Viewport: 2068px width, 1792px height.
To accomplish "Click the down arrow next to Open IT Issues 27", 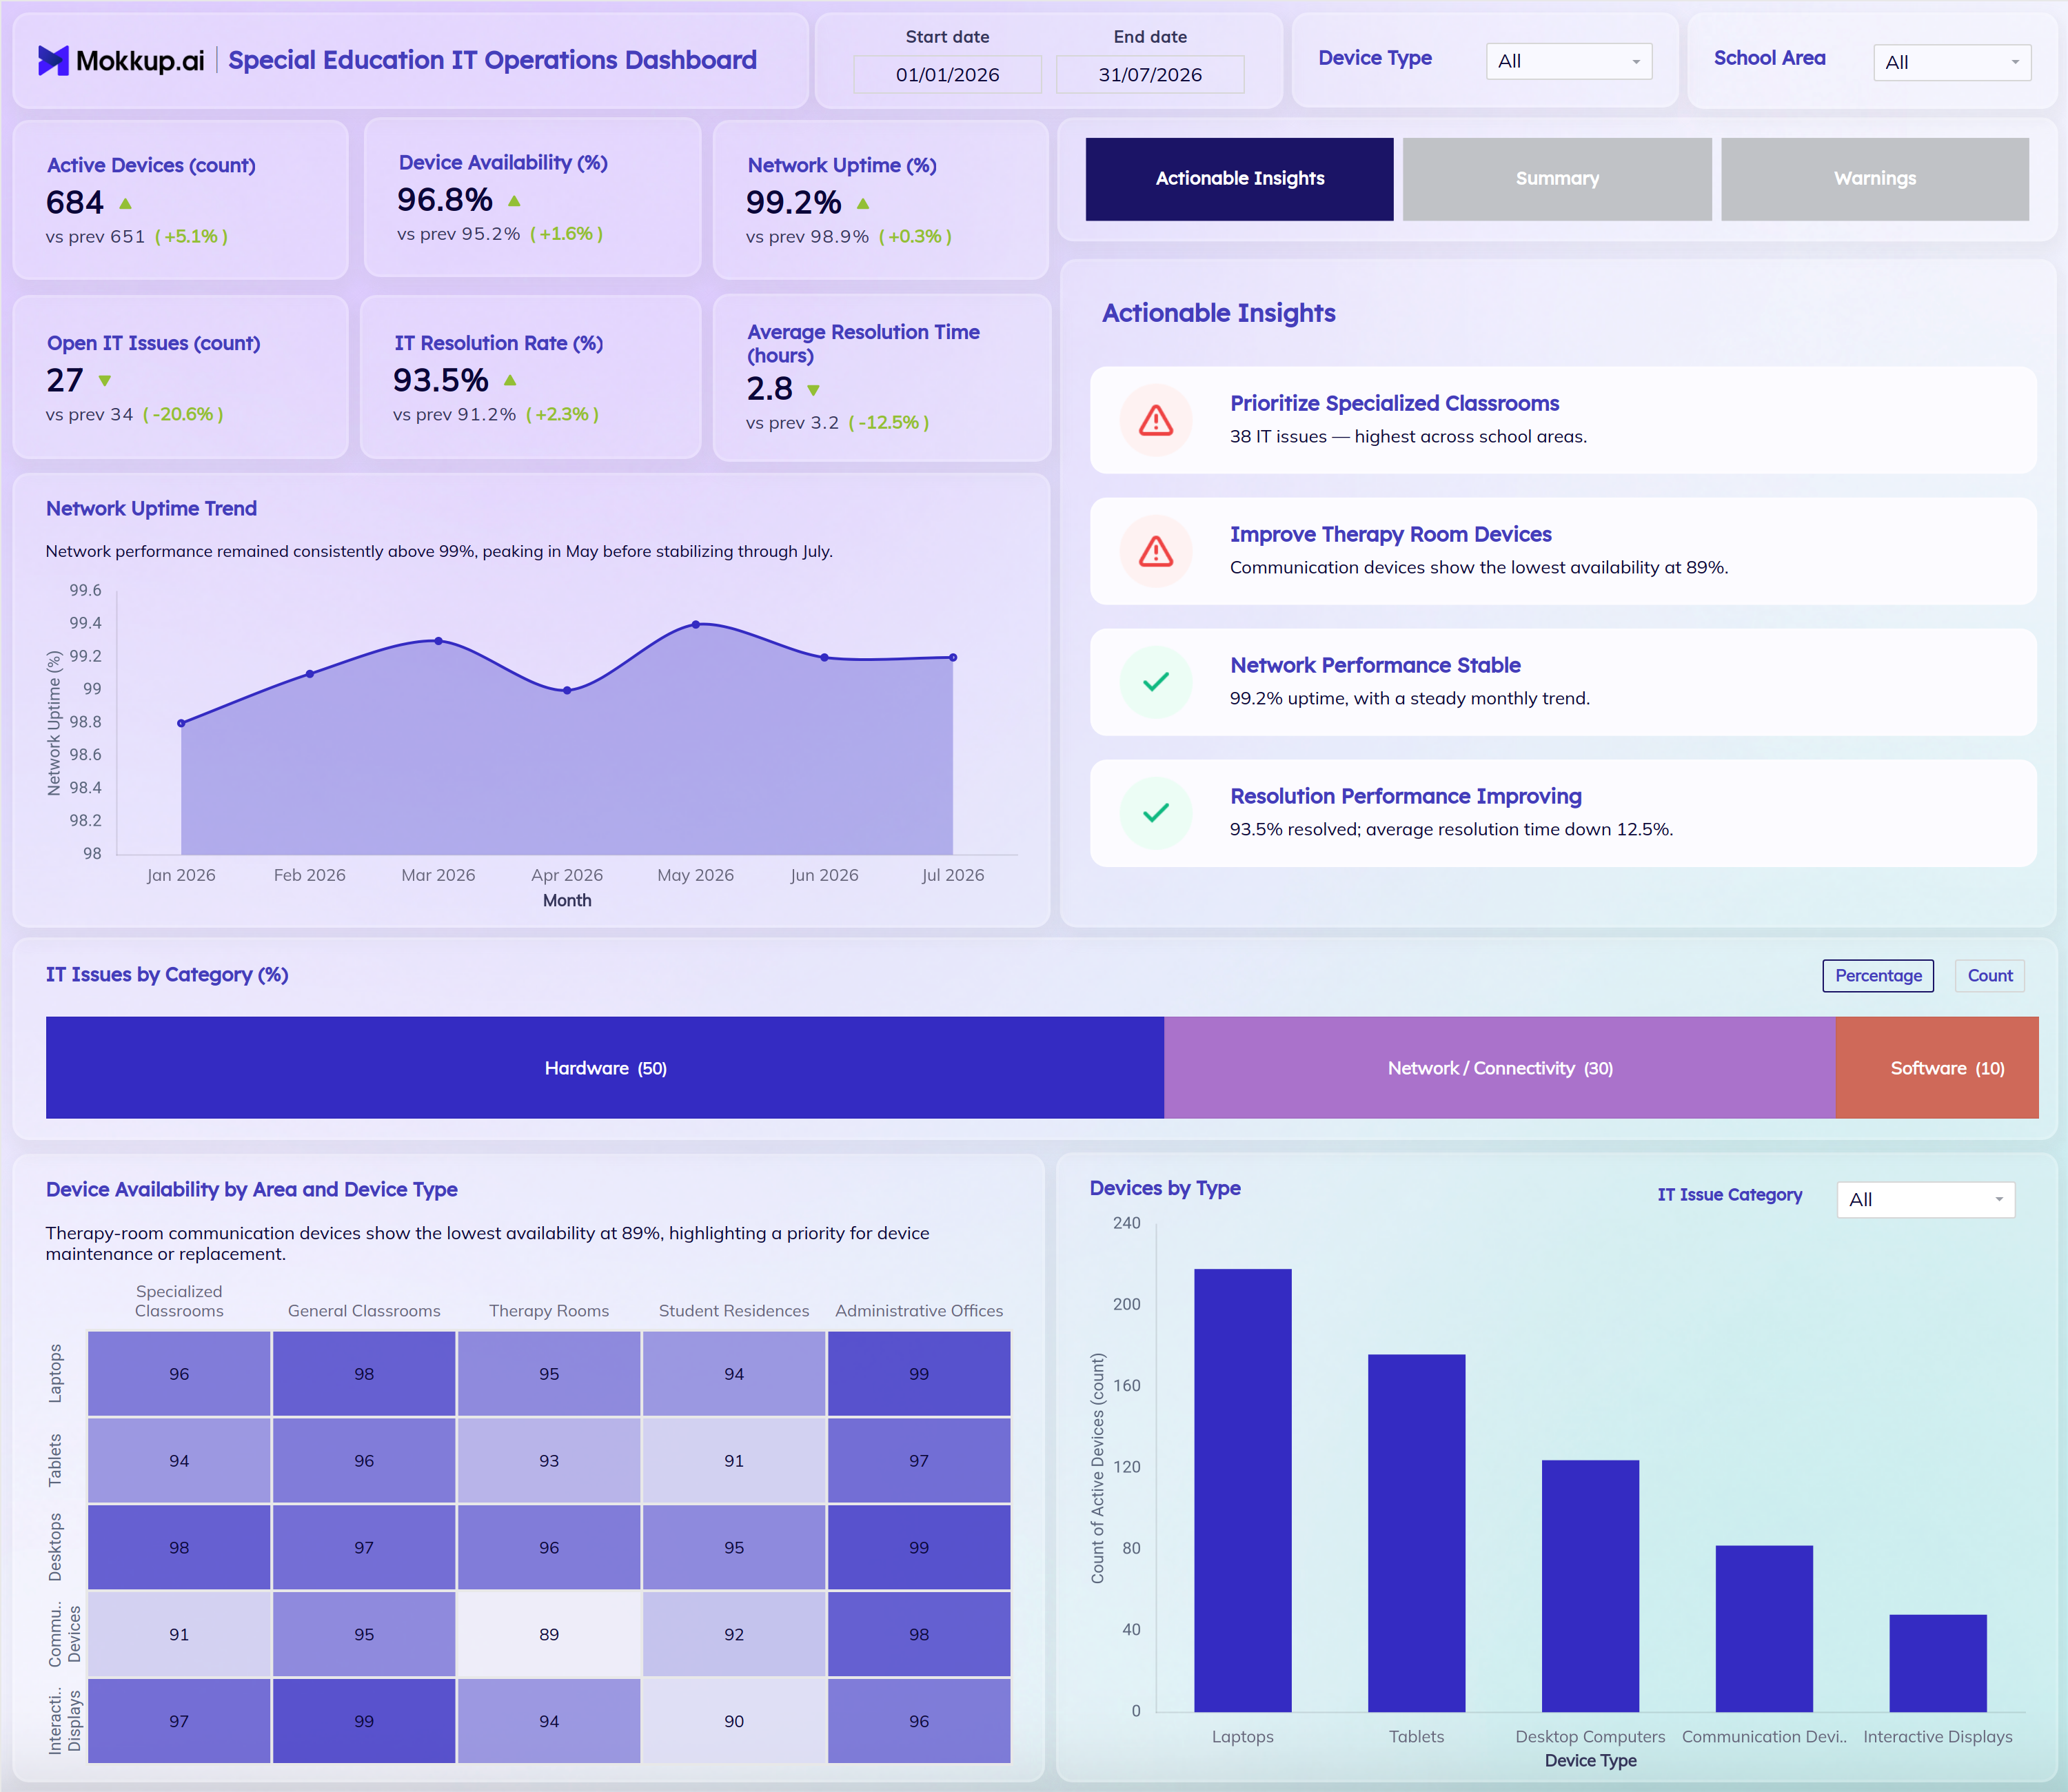I will click(105, 381).
